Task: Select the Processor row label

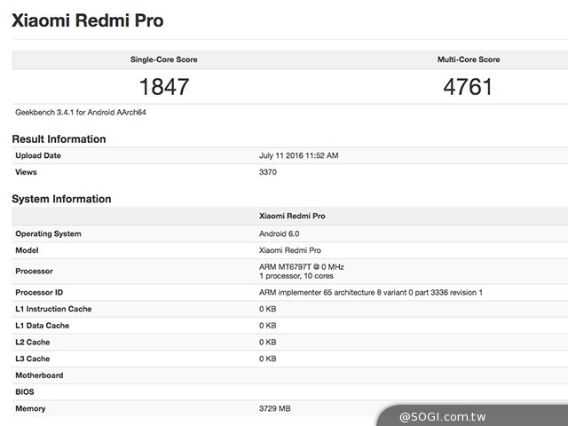Action: (34, 271)
